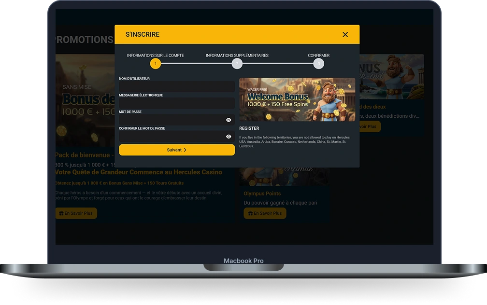Click the Olympus Points heading
The height and width of the screenshot is (305, 487).
pos(262,194)
